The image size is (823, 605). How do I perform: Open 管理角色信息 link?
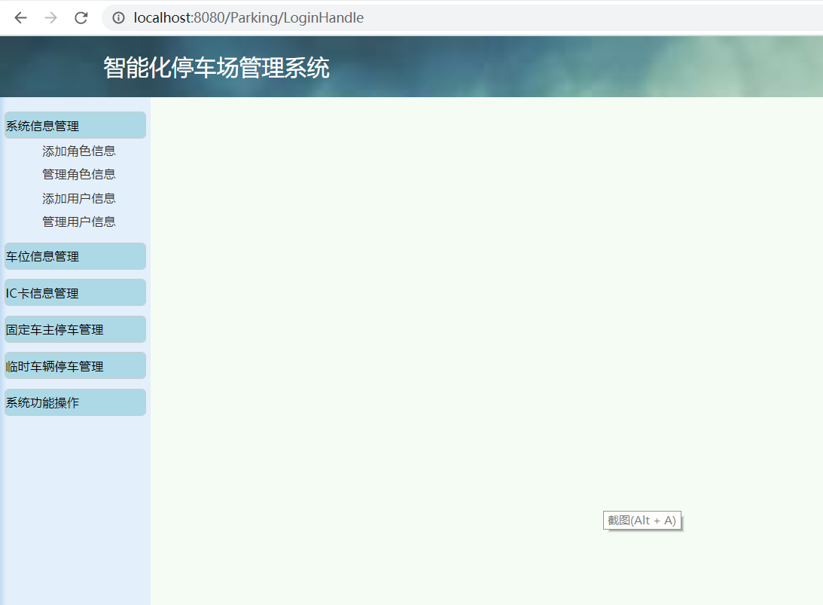[79, 174]
